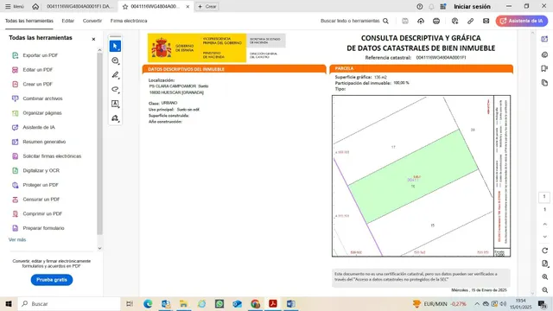The width and height of the screenshot is (553, 311).
Task: Send document by email icon
Action: coord(486,21)
